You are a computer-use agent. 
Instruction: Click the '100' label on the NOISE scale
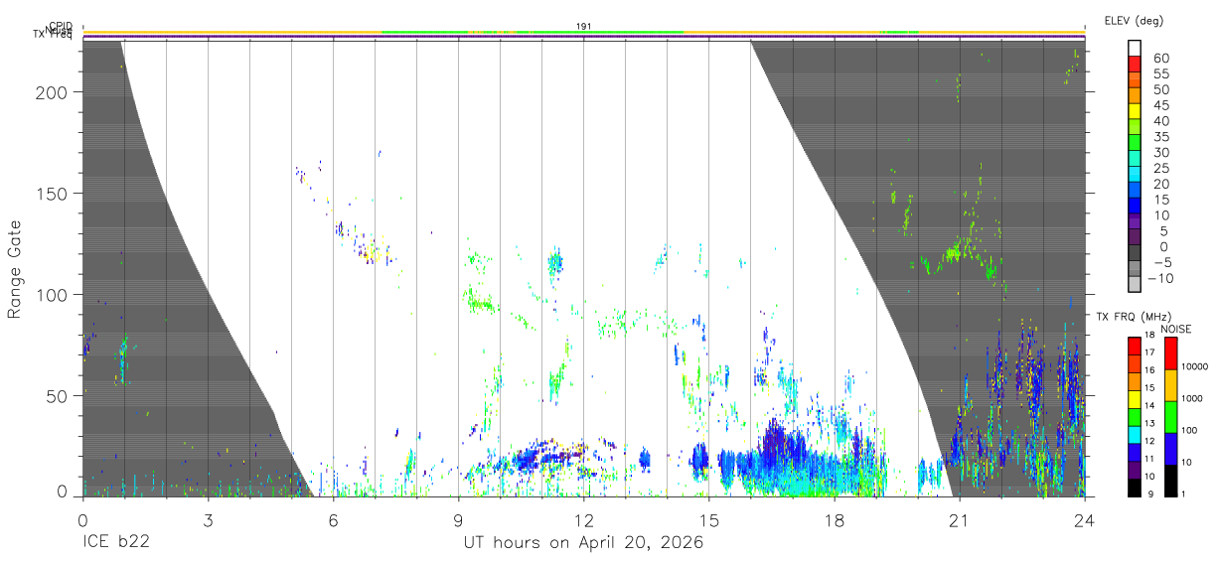1190,430
